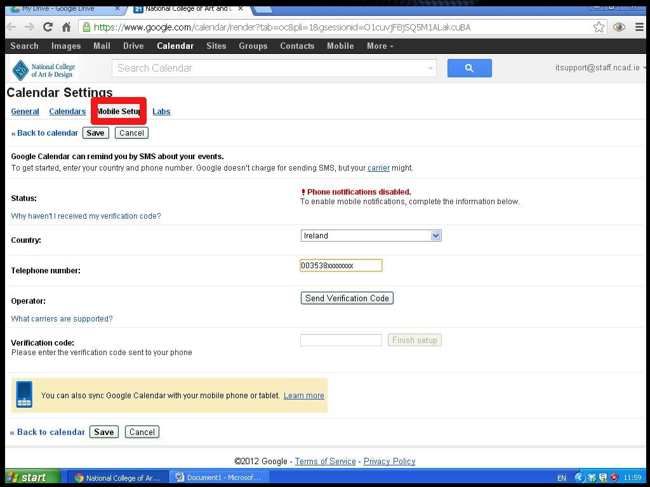650x487 pixels.
Task: Click Learn more about syncing
Action: 304,396
